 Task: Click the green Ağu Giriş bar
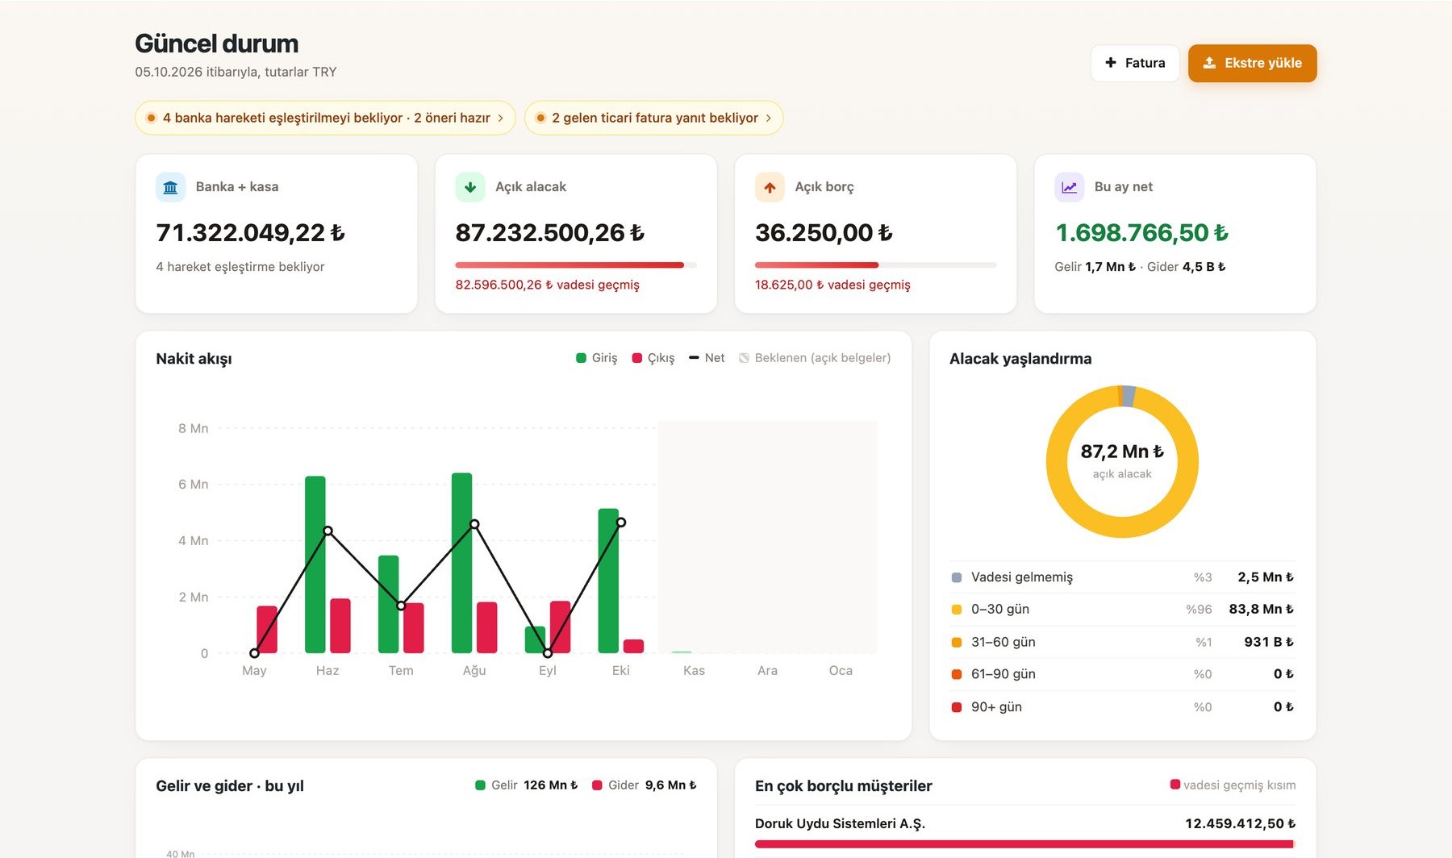coord(462,563)
